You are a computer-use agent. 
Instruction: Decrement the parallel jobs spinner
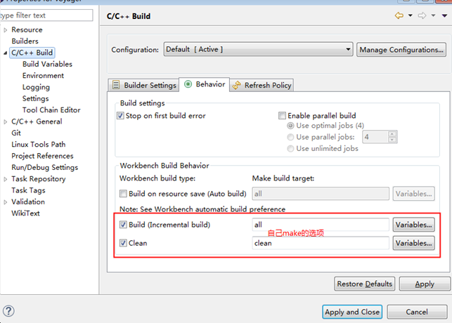[392, 140]
